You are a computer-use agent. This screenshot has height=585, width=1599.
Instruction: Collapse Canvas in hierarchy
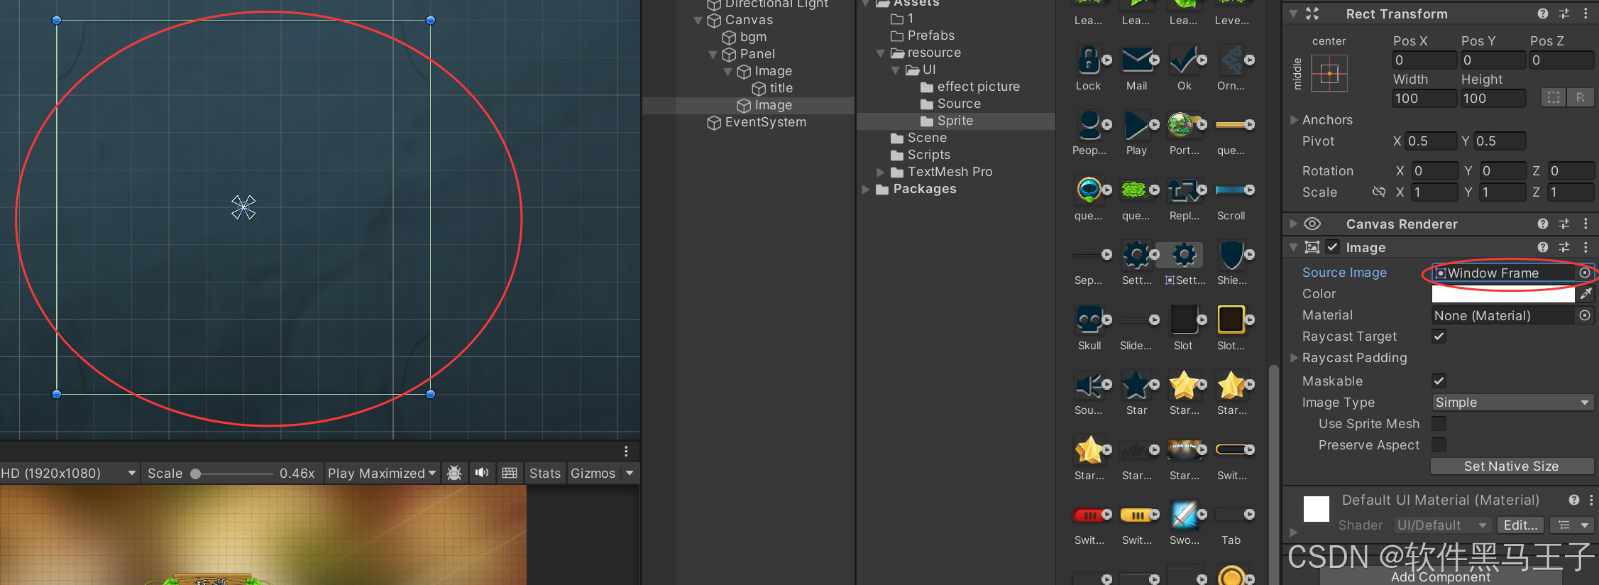coord(698,21)
